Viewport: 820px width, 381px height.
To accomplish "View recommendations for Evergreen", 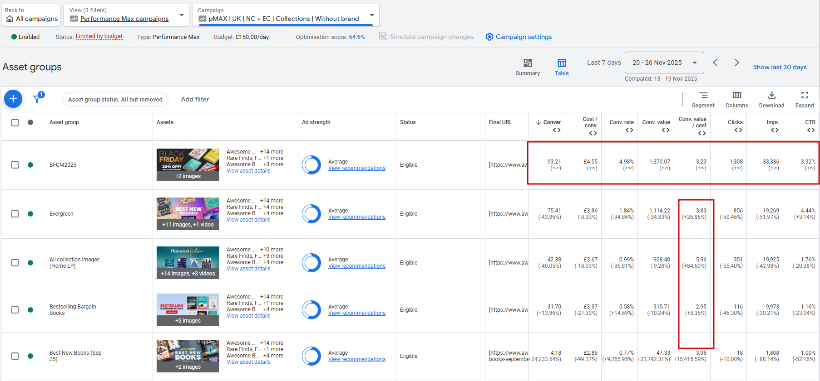I will (x=357, y=217).
